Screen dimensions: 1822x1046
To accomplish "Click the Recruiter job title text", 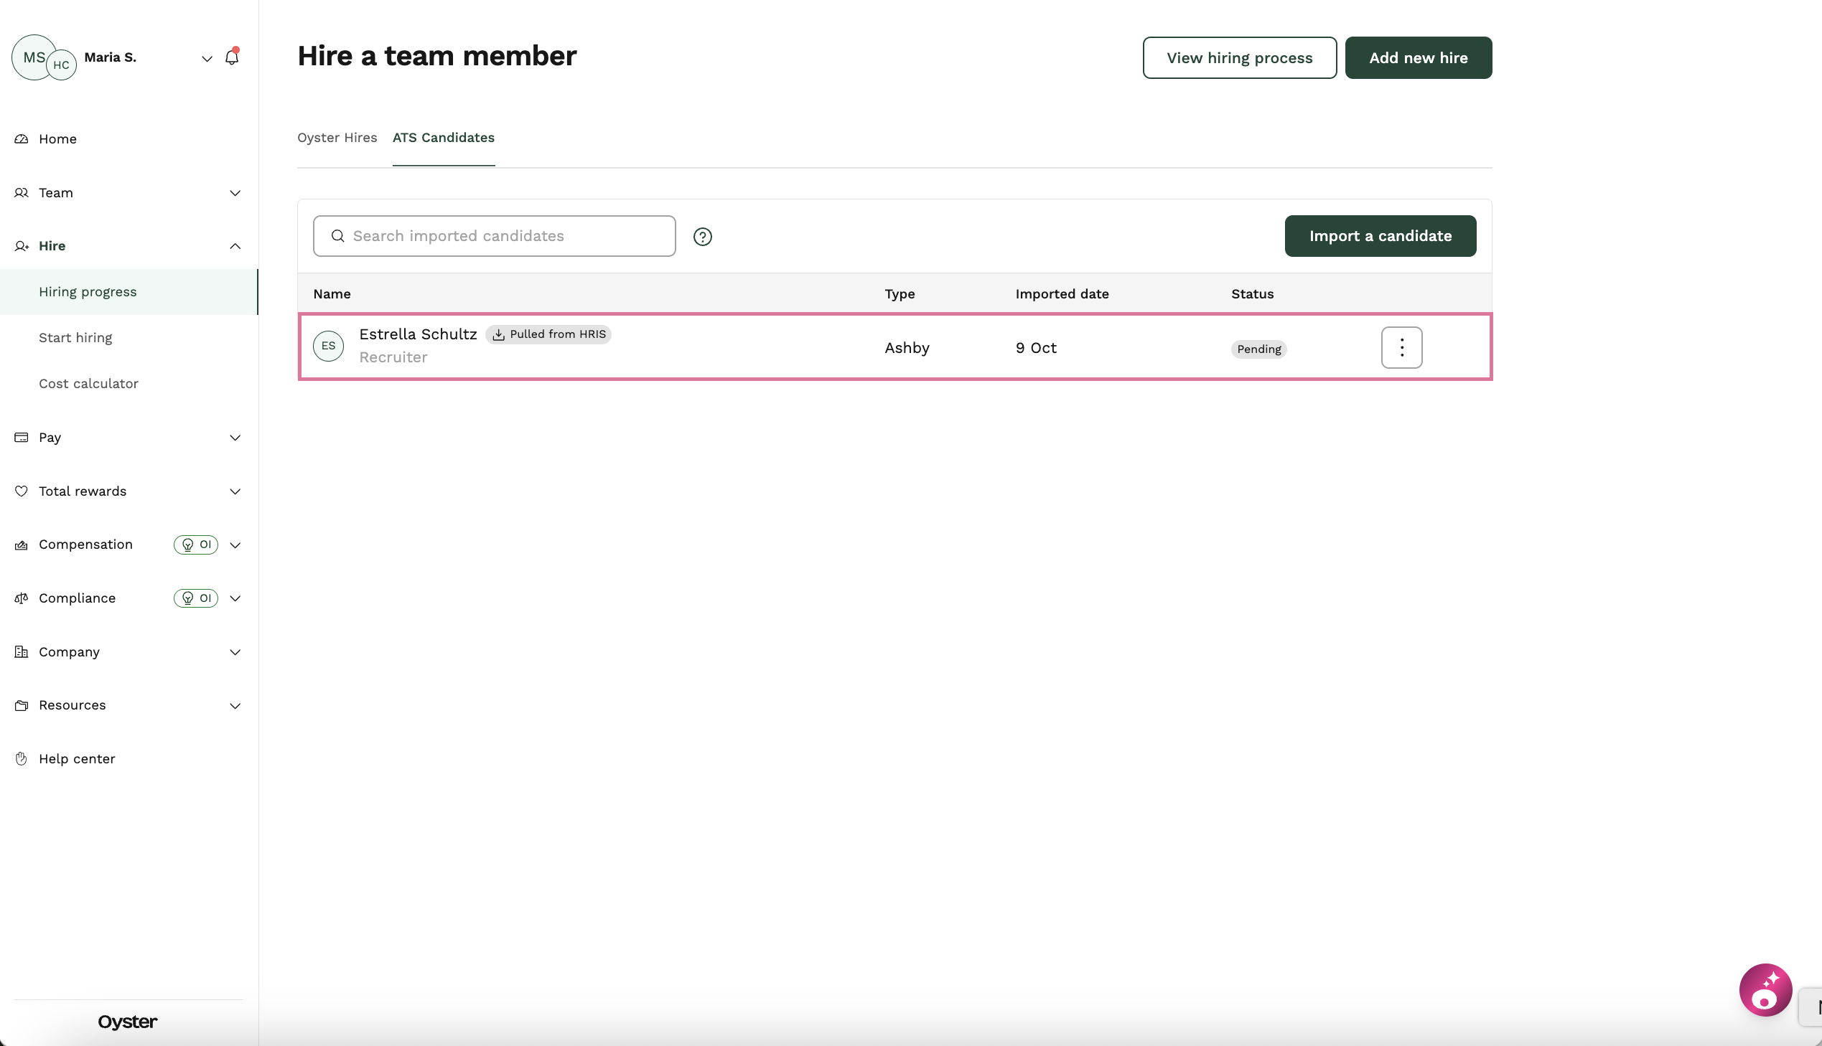I will coord(393,357).
